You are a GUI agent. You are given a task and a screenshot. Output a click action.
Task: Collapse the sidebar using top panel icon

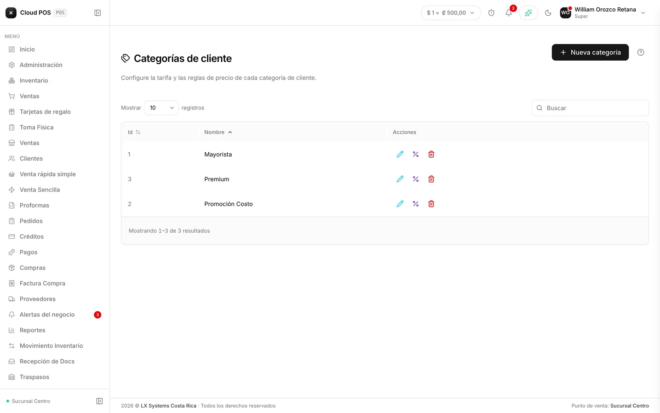pos(98,13)
